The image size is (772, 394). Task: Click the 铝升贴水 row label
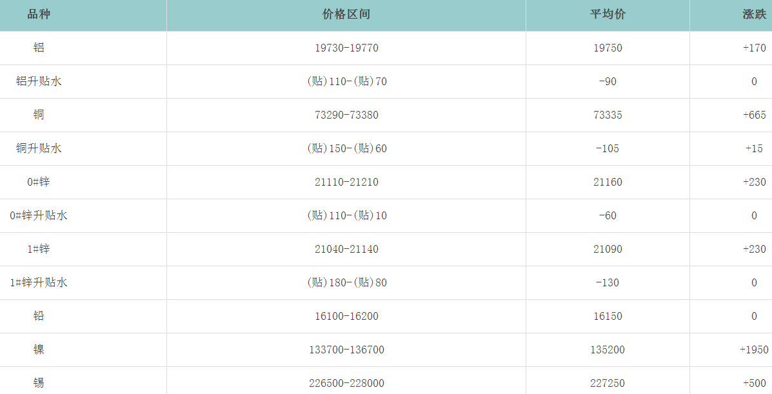coord(39,82)
